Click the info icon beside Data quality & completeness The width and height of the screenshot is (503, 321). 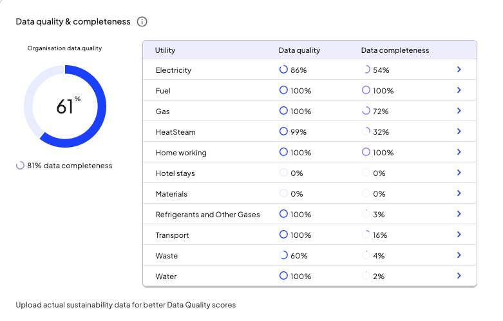(x=142, y=22)
